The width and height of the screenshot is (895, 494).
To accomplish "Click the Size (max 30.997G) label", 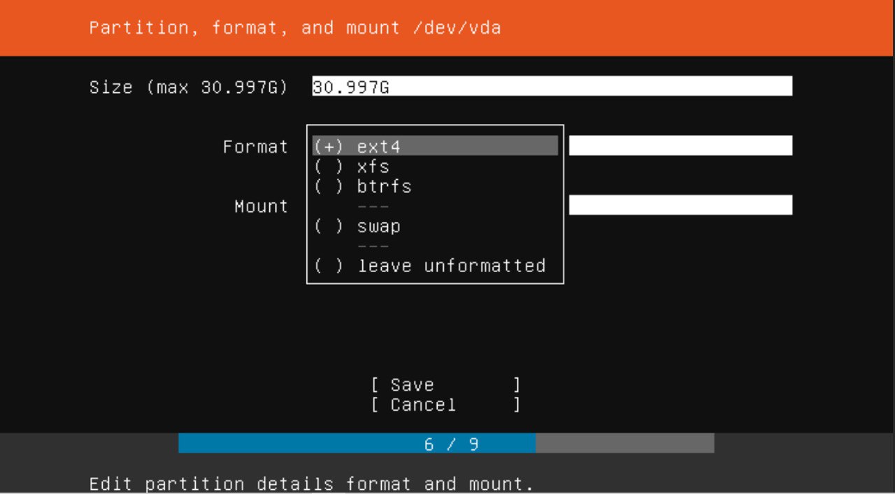I will click(x=189, y=87).
